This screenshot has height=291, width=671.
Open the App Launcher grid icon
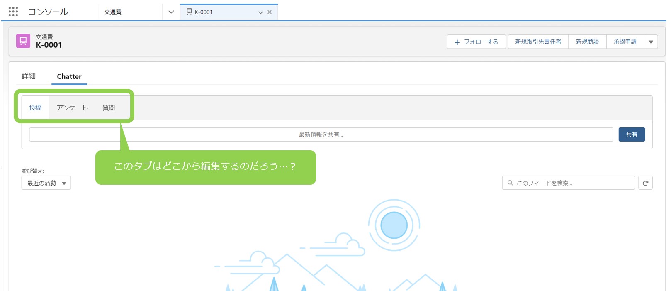click(13, 12)
